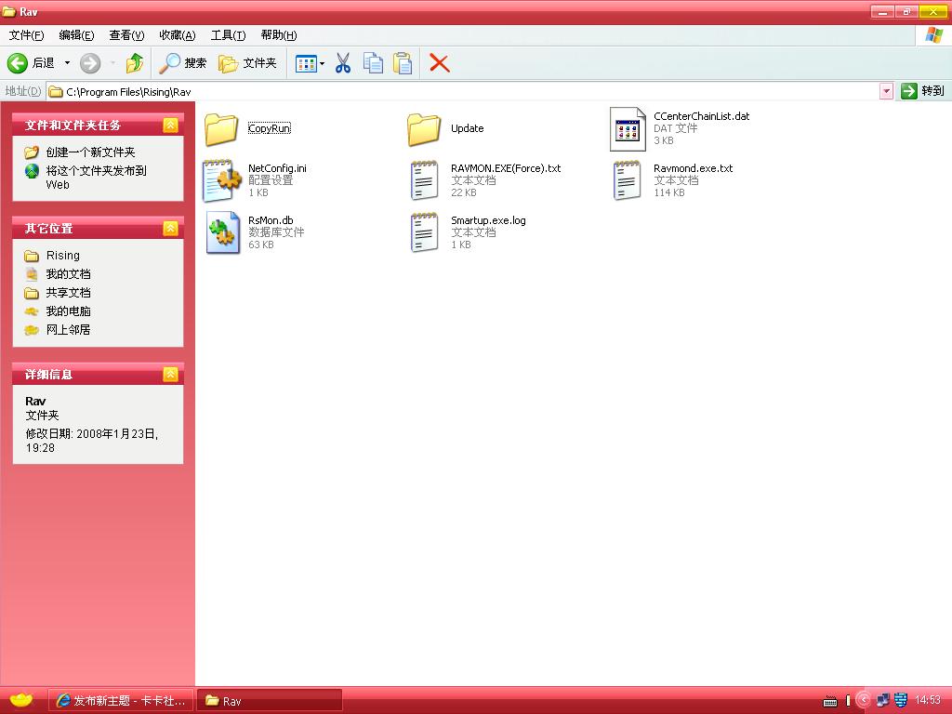Collapse the 文件和文件夹任务 panel
The image size is (952, 714).
point(170,125)
